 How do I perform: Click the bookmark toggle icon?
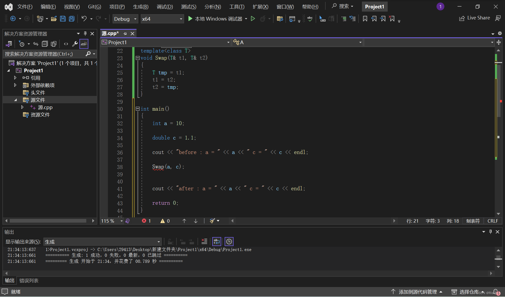(365, 19)
